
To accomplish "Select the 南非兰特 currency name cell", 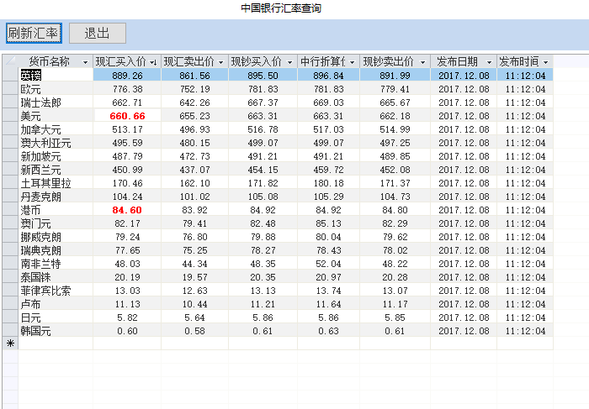I will click(x=56, y=264).
